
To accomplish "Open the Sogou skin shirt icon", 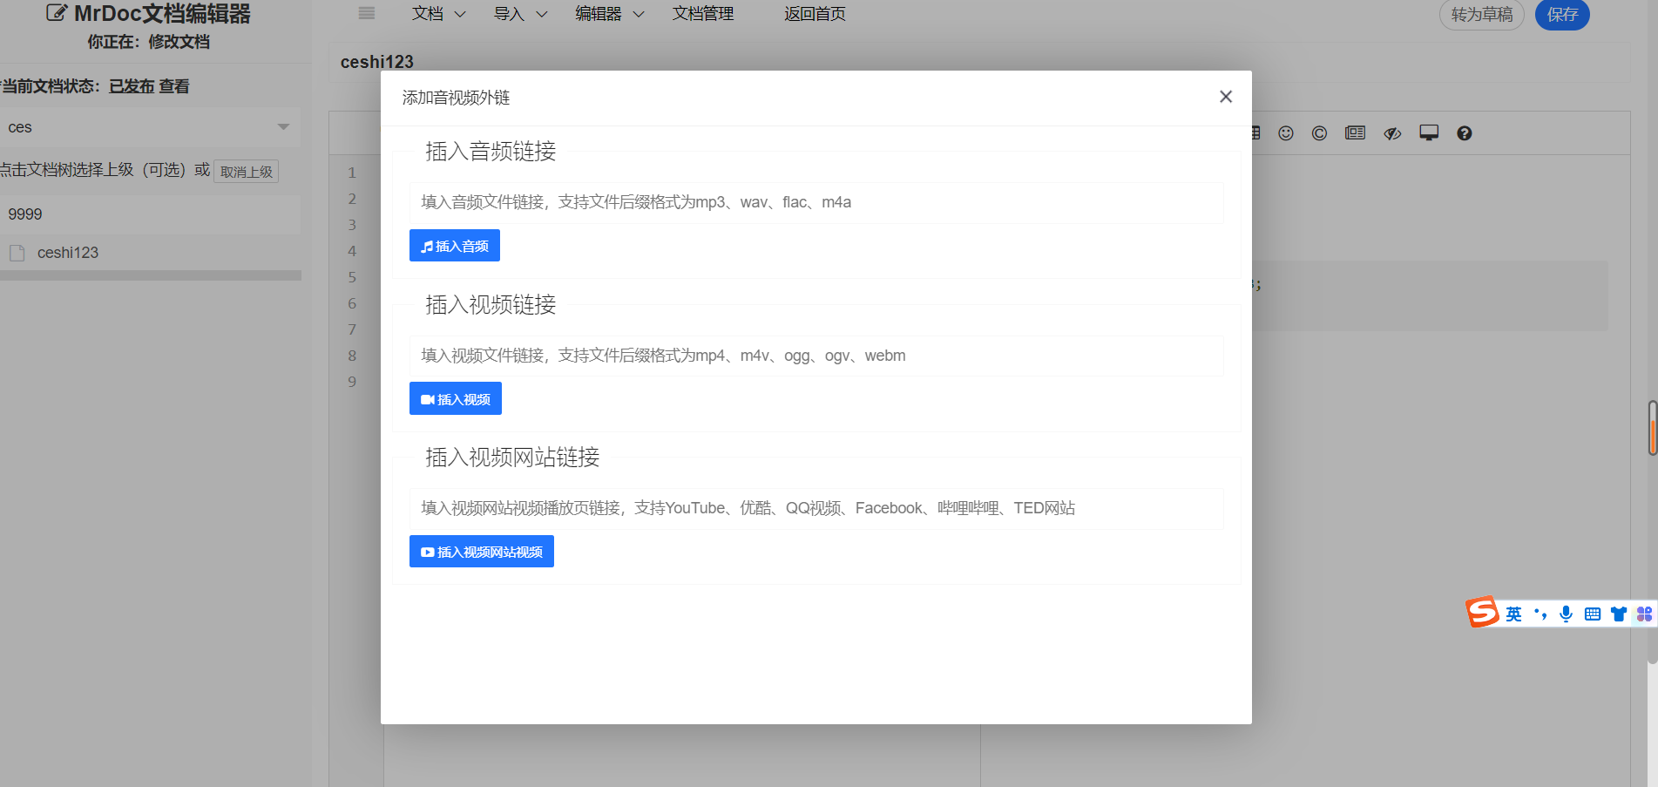I will (x=1619, y=614).
